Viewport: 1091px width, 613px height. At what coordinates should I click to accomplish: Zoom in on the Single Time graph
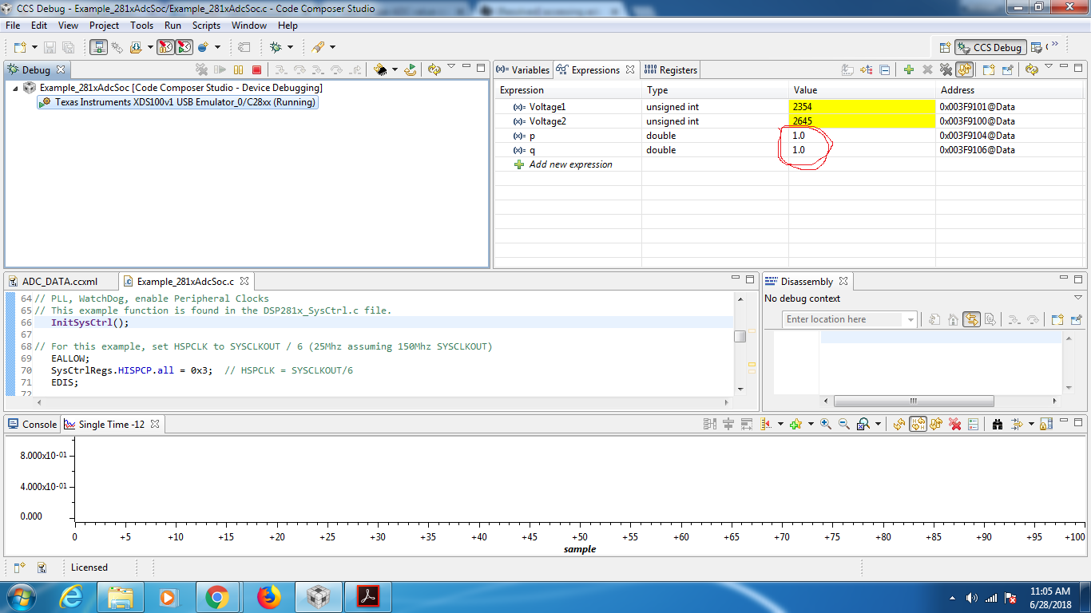[825, 425]
